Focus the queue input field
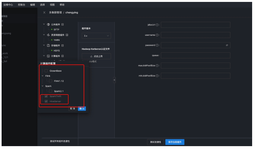 click(x=195, y=55)
